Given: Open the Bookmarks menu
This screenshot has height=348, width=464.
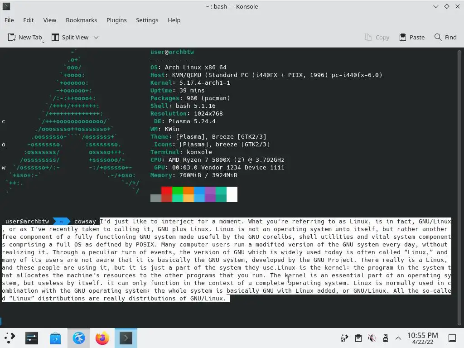Looking at the screenshot, I should click(82, 20).
